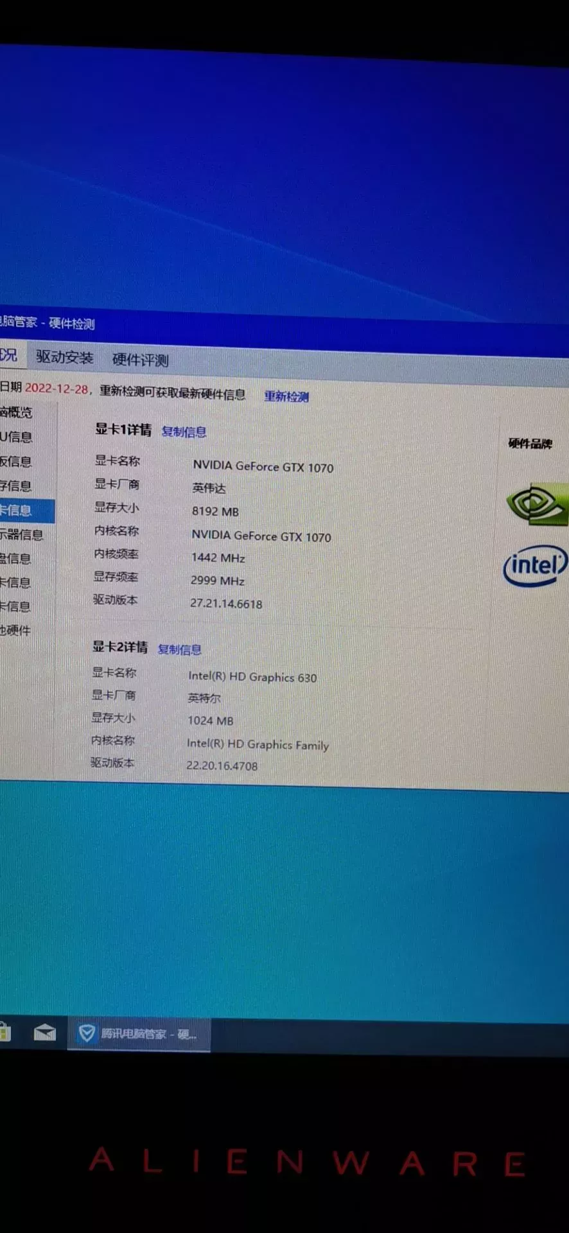The width and height of the screenshot is (569, 1233).
Task: Click 驱动版本 label under 显卡2详情
Action: [112, 762]
